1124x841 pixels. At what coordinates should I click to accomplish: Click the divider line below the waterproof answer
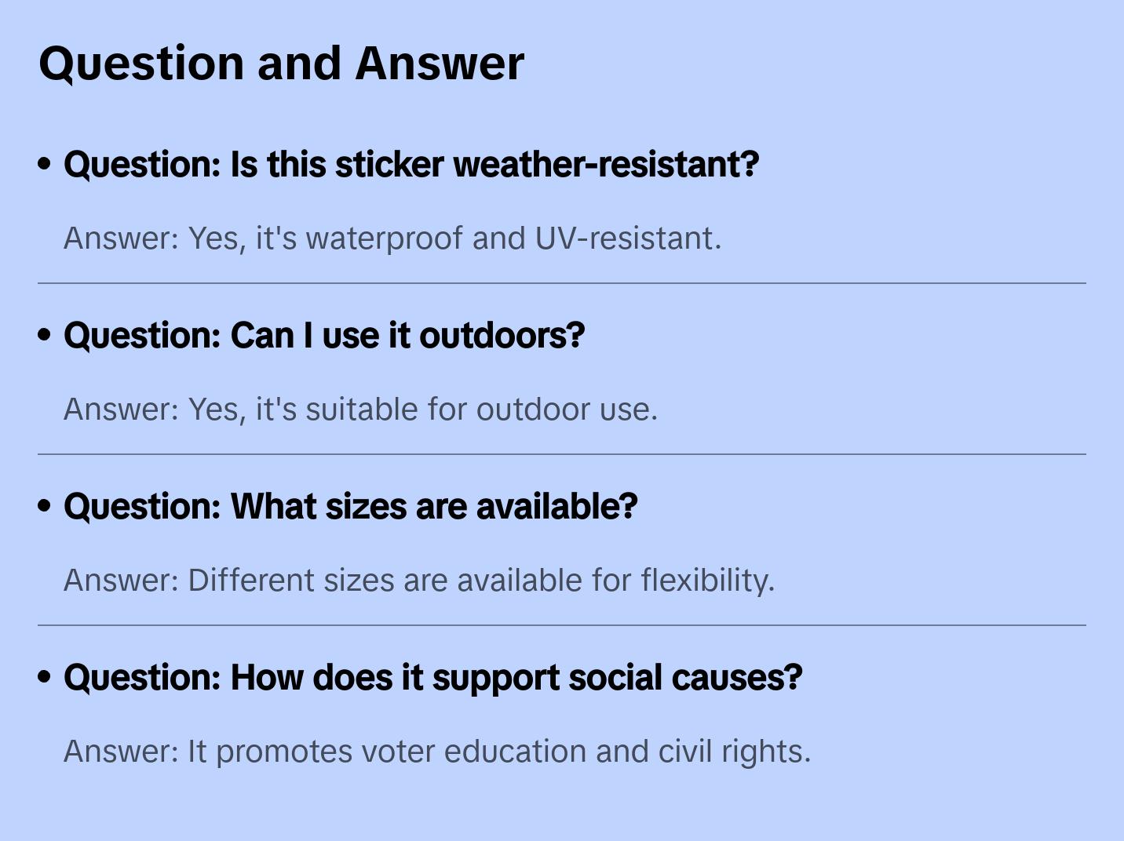(x=562, y=283)
